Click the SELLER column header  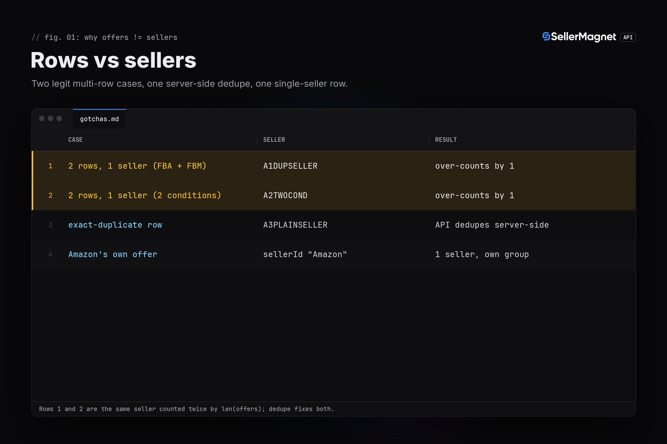point(274,140)
